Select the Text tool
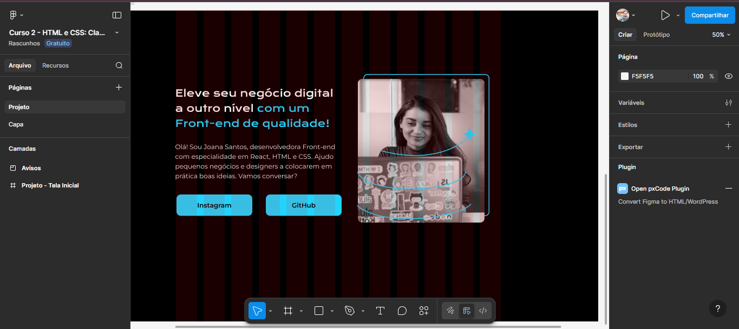This screenshot has height=329, width=739. click(380, 311)
